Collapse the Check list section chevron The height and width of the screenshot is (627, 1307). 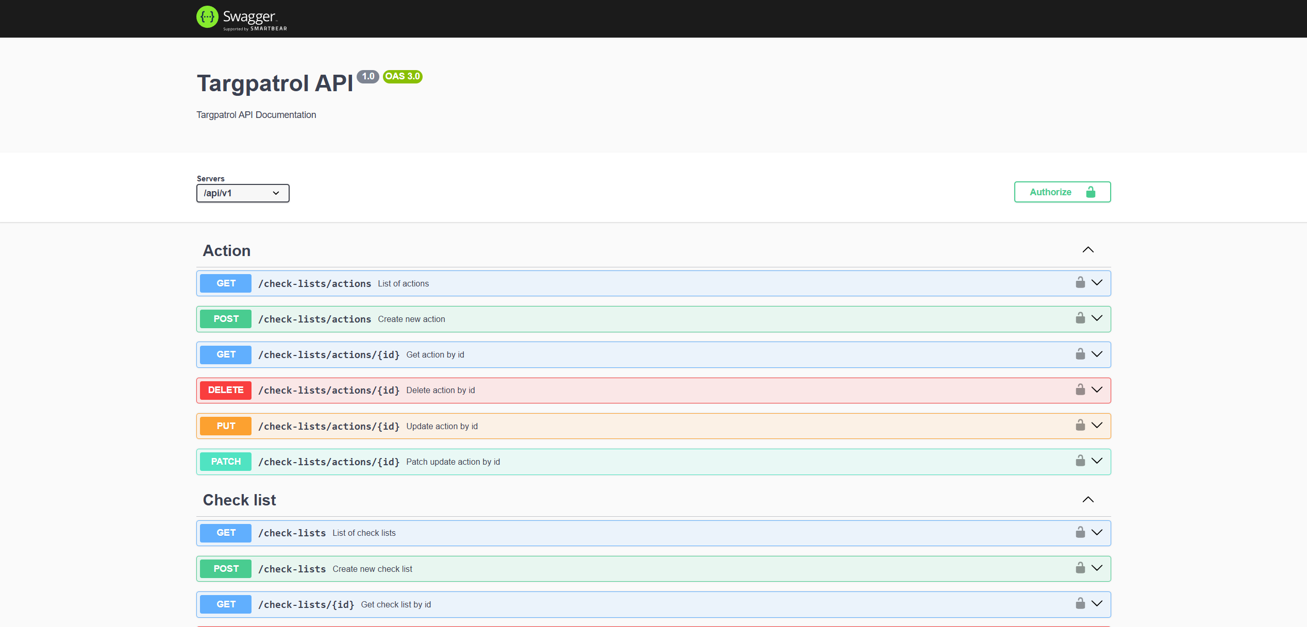(x=1088, y=500)
